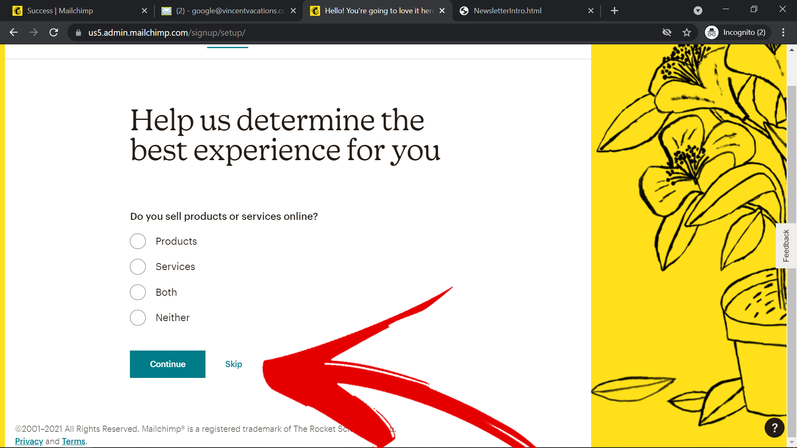Viewport: 797px width, 448px height.
Task: Reload the current page
Action: pyautogui.click(x=54, y=32)
